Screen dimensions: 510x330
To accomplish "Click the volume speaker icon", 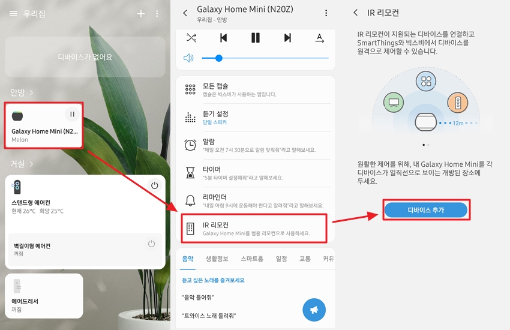I will pyautogui.click(x=188, y=58).
